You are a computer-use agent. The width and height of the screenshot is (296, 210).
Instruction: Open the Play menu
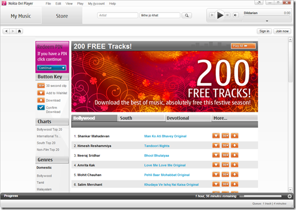click(x=80, y=3)
